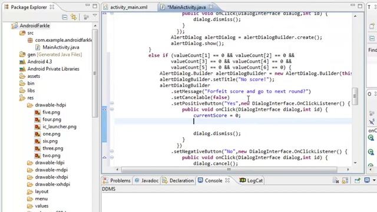Click the ic_launcher.png image file icon
The image size is (377, 212).
[x=38, y=127]
